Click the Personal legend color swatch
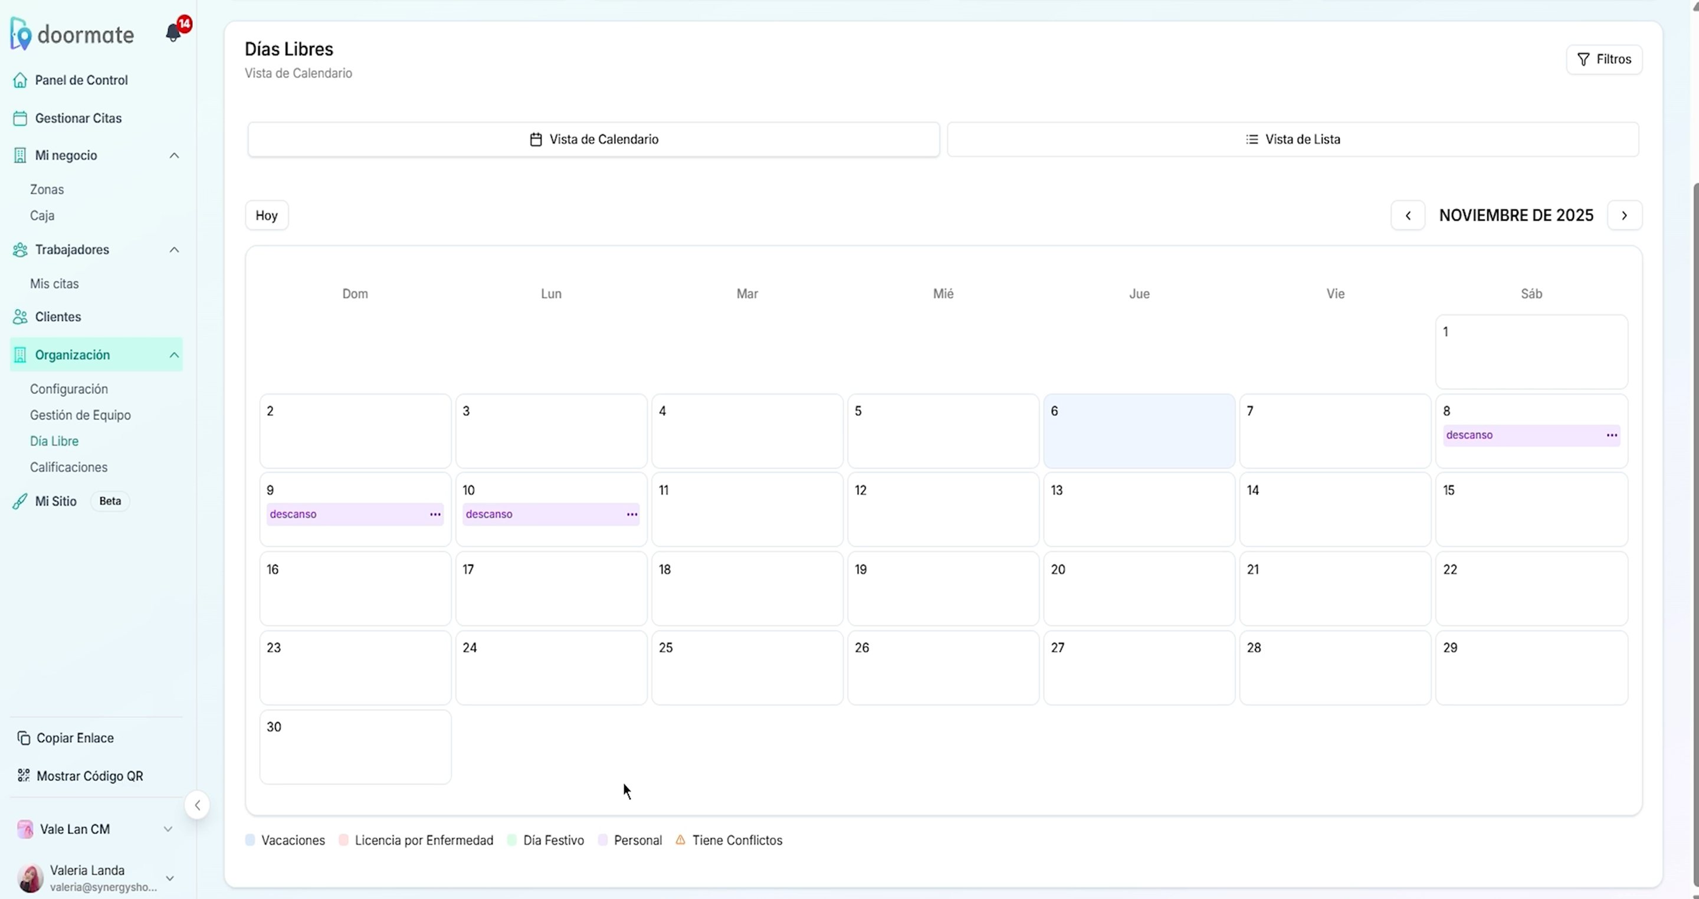This screenshot has height=899, width=1699. click(x=603, y=840)
